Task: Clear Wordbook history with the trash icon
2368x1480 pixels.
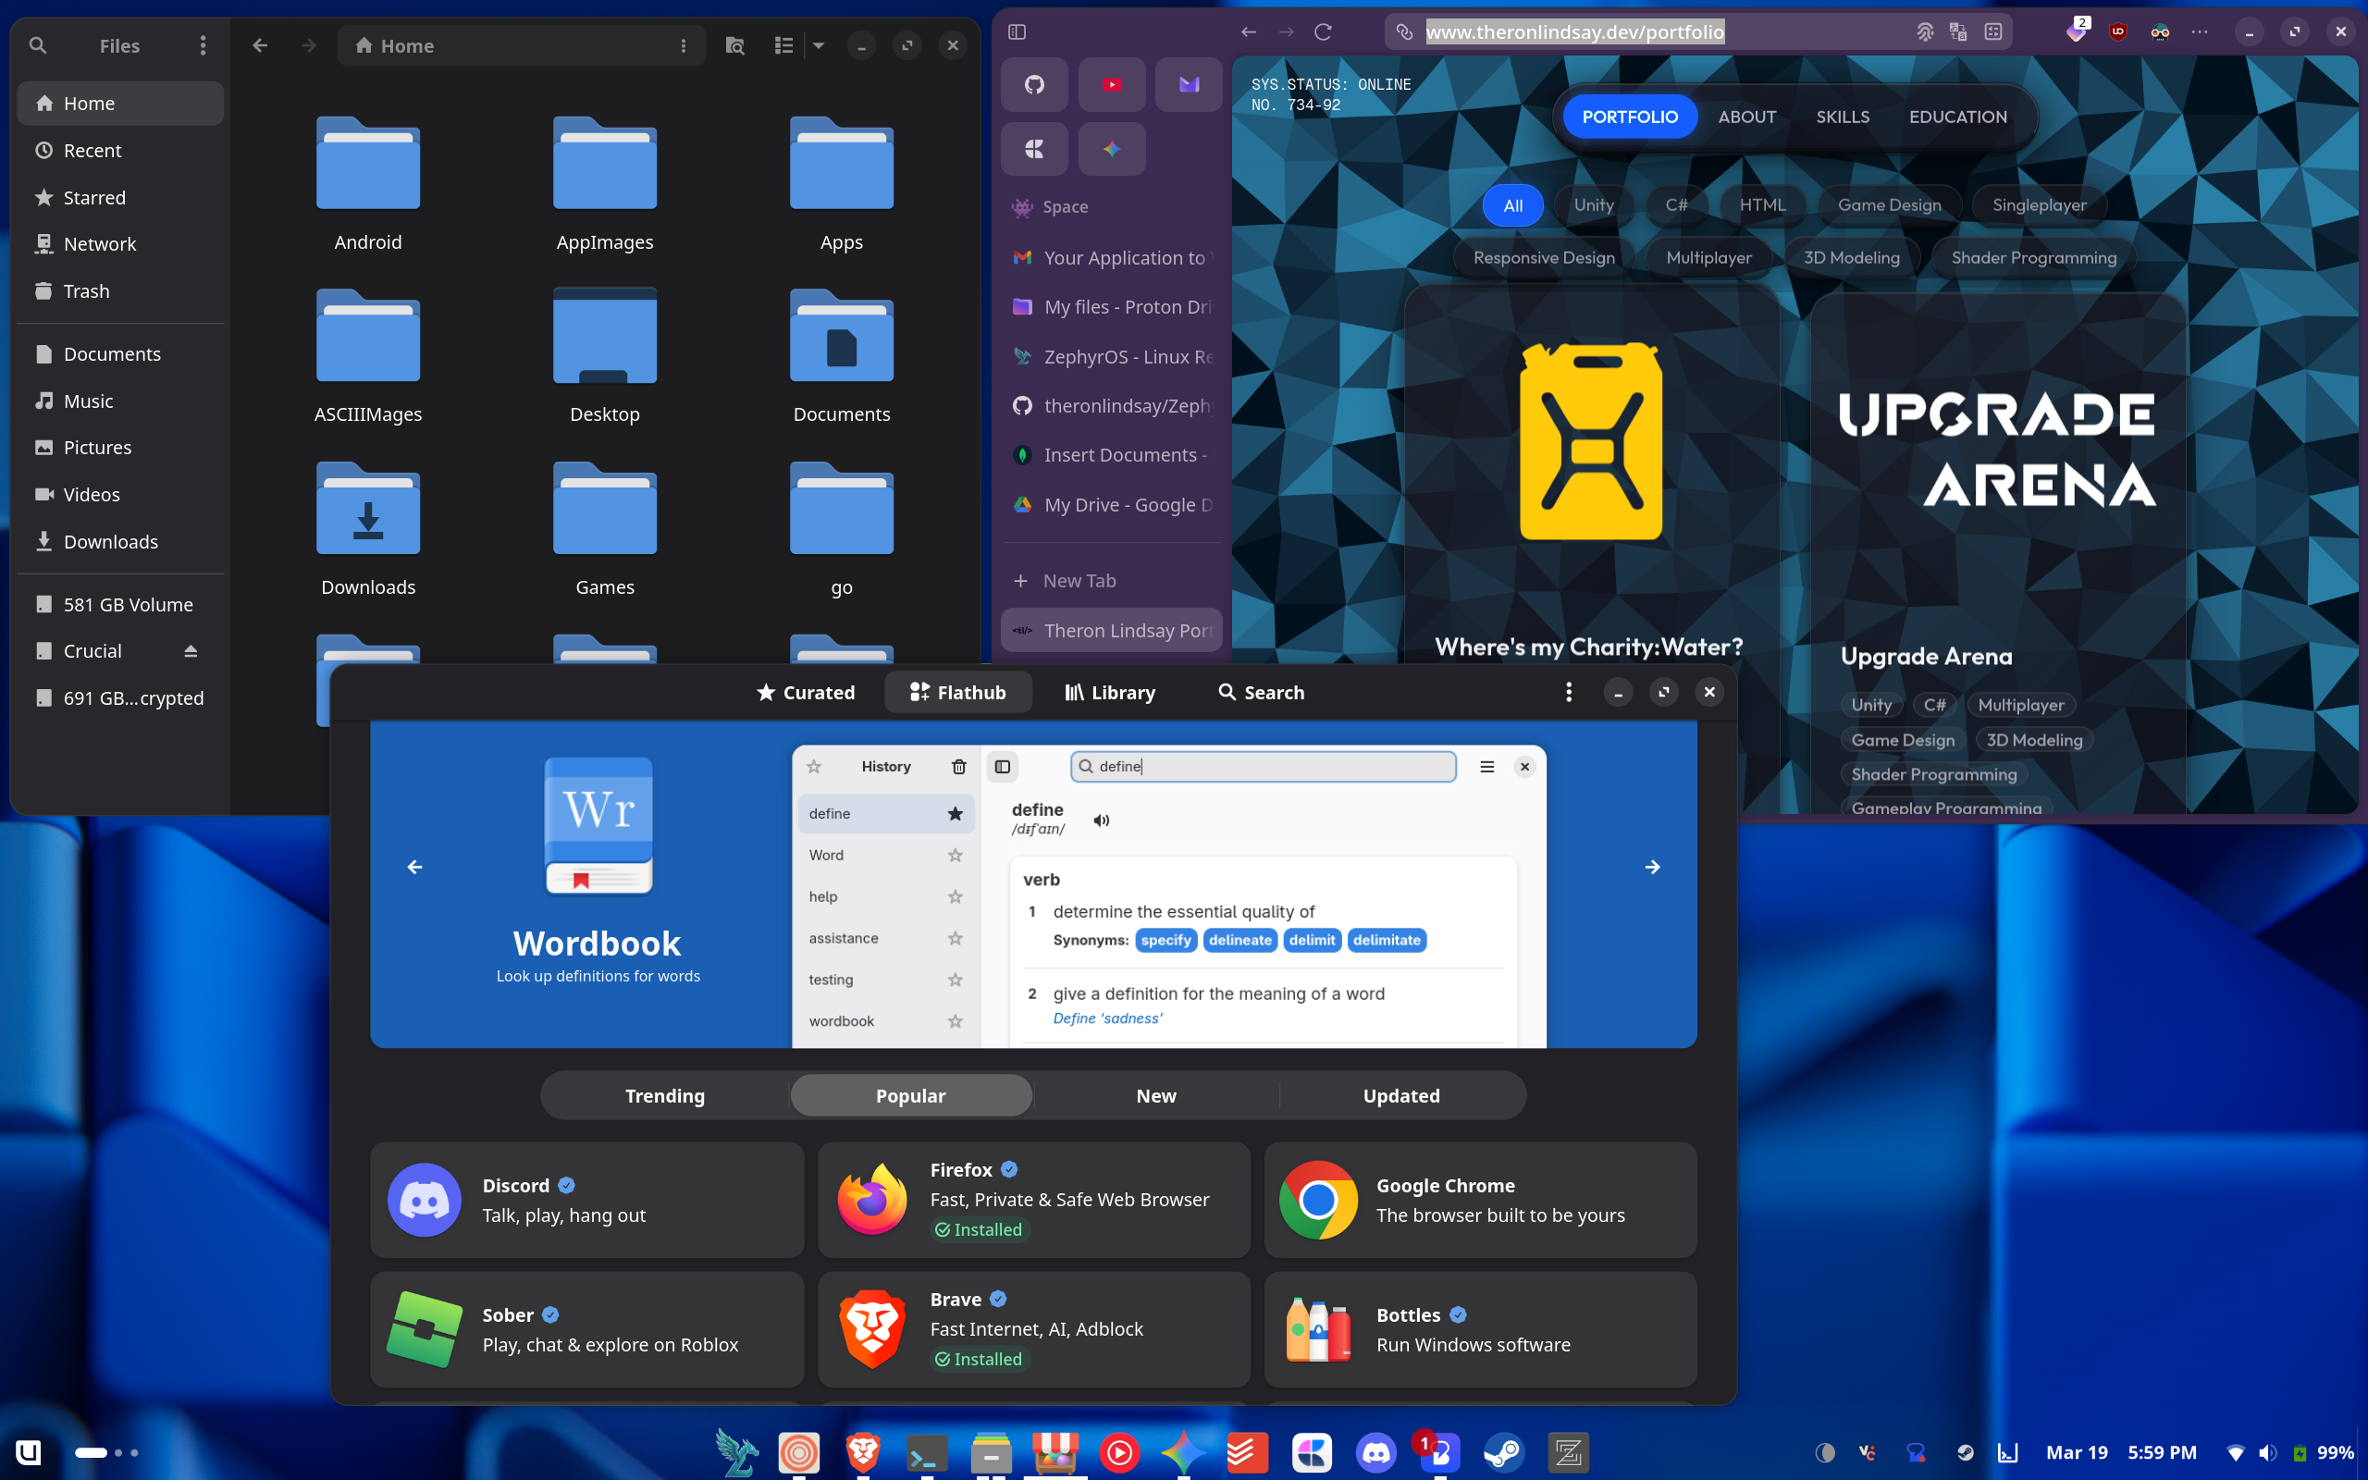Action: (959, 767)
